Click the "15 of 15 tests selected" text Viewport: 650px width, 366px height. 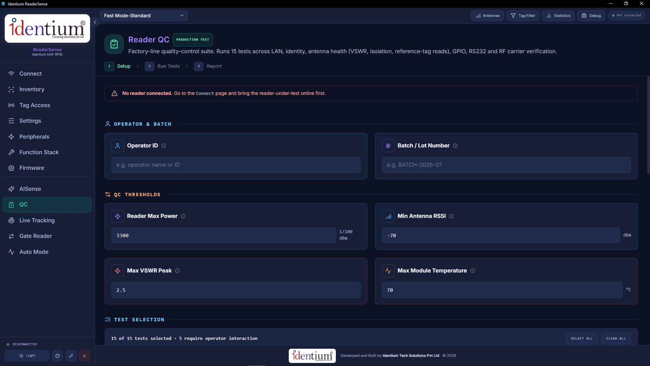point(141,339)
